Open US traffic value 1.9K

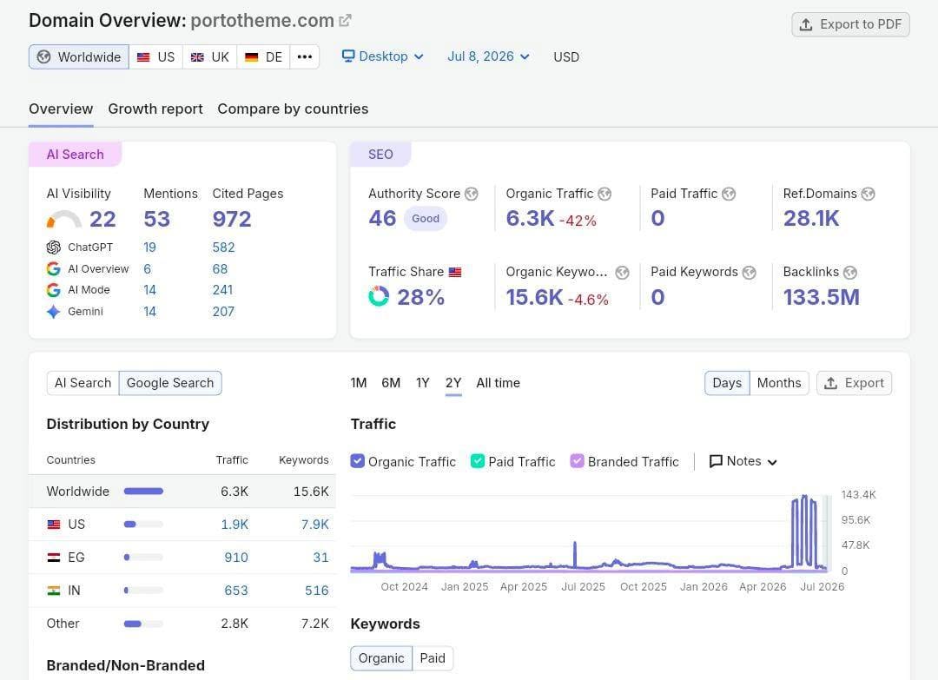pos(234,525)
